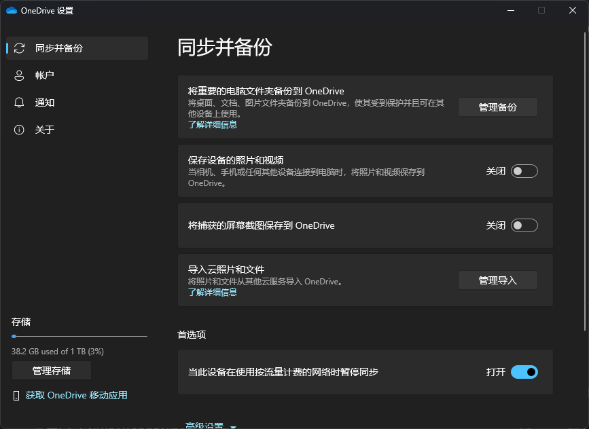Viewport: 589px width, 429px height.
Task: Click 导入云照片和文件 card title
Action: pyautogui.click(x=226, y=269)
